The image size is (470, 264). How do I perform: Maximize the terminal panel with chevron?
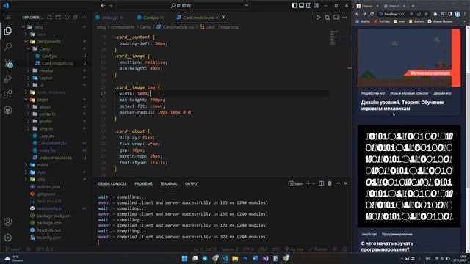(339, 183)
